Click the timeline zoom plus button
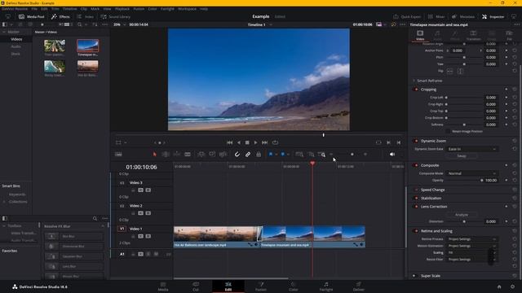Screen dimensions: 522x293 (365, 154)
